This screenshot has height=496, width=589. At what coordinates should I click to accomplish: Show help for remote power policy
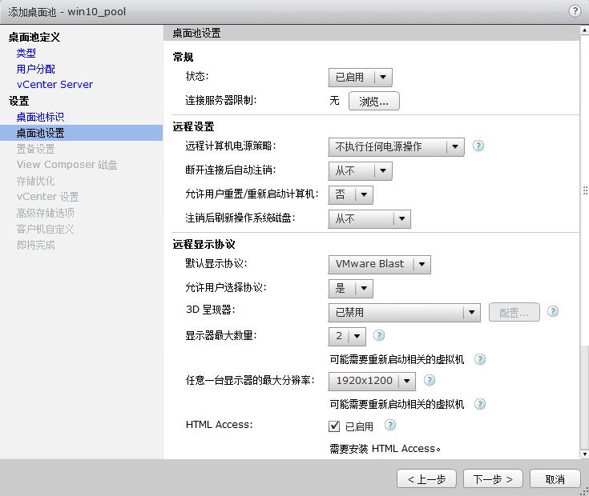point(478,146)
